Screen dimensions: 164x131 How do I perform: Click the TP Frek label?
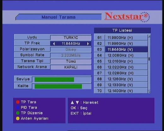point(32,43)
